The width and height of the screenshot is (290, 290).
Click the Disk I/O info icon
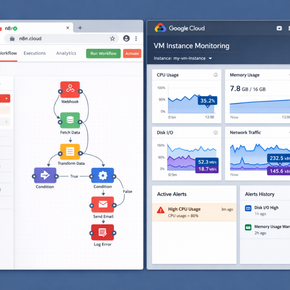coord(216,133)
